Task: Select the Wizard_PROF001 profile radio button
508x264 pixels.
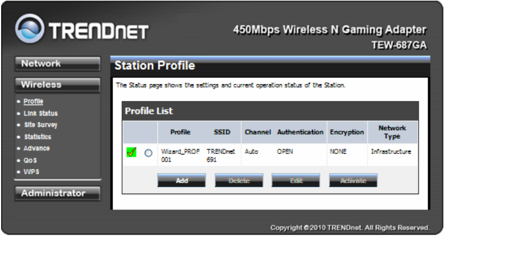Action: coord(148,153)
